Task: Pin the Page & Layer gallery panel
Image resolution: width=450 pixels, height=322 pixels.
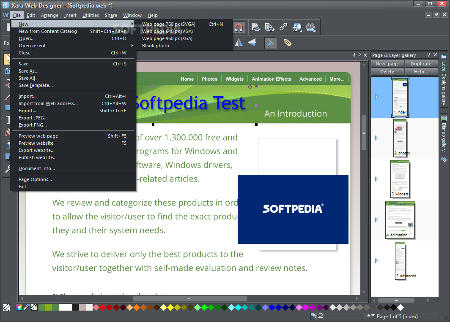Action: click(428, 55)
